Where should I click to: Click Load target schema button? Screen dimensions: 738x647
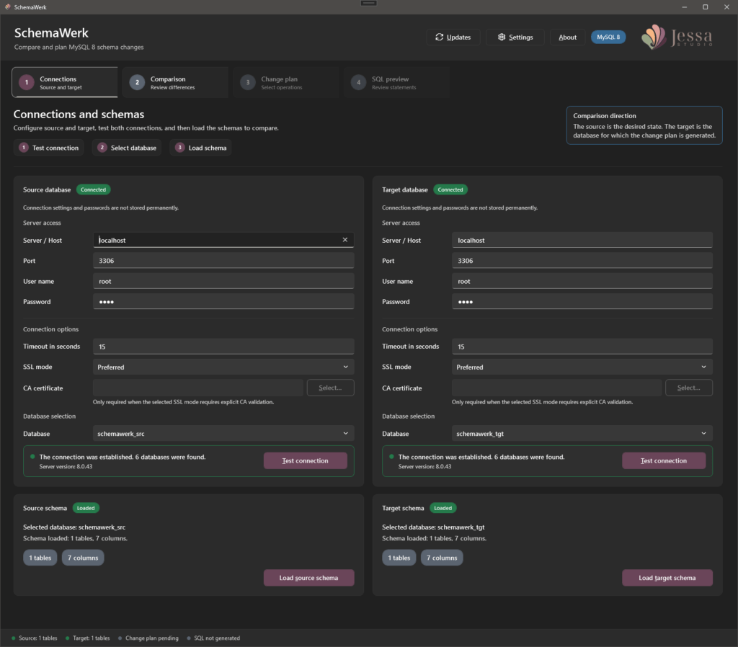coord(667,578)
